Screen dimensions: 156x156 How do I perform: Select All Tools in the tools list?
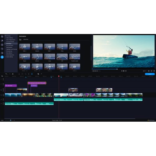tap(8, 36)
